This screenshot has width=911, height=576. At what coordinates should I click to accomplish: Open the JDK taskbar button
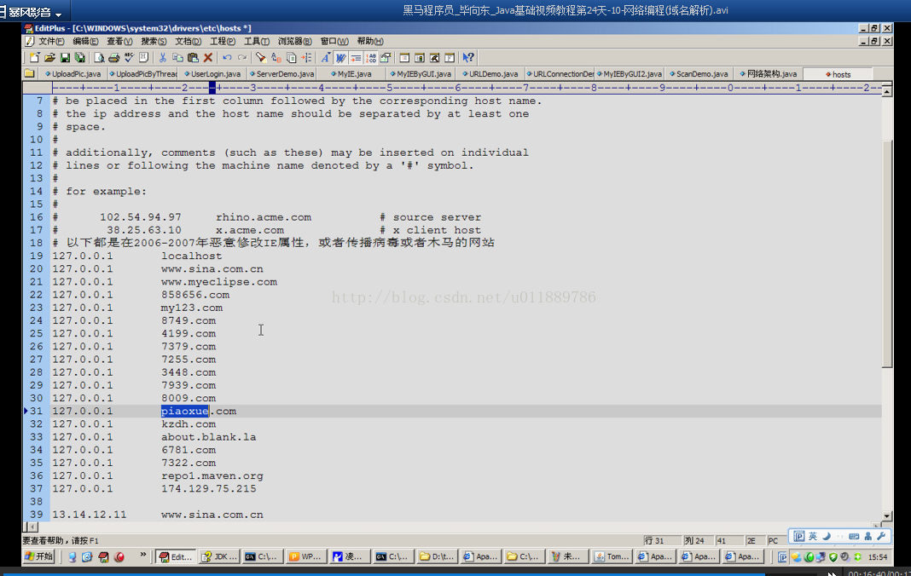click(219, 556)
